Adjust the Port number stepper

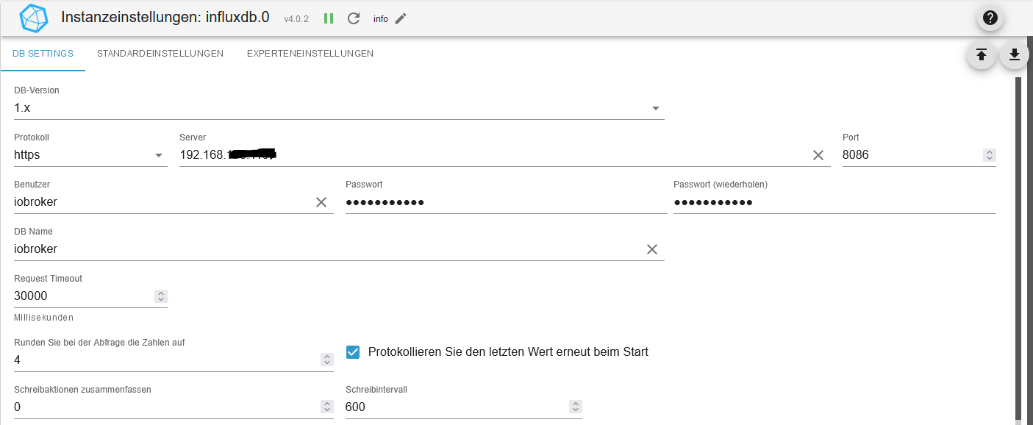(990, 155)
